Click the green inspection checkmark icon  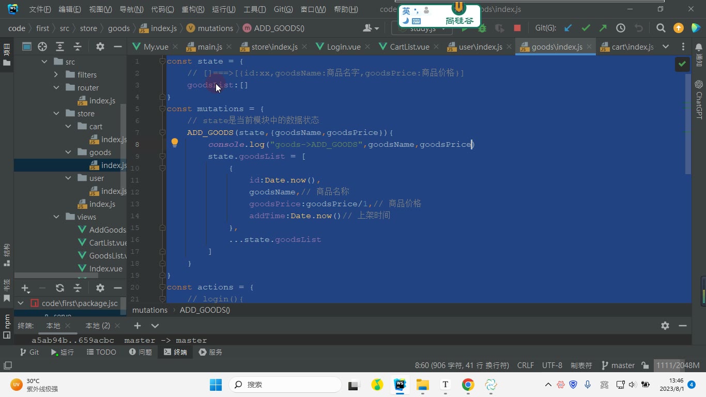[682, 64]
